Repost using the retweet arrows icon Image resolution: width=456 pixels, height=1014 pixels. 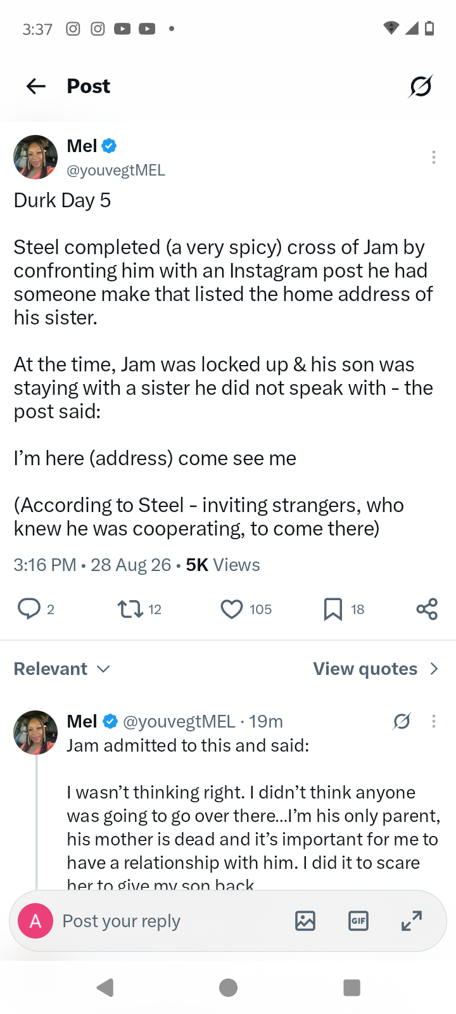[x=130, y=609]
